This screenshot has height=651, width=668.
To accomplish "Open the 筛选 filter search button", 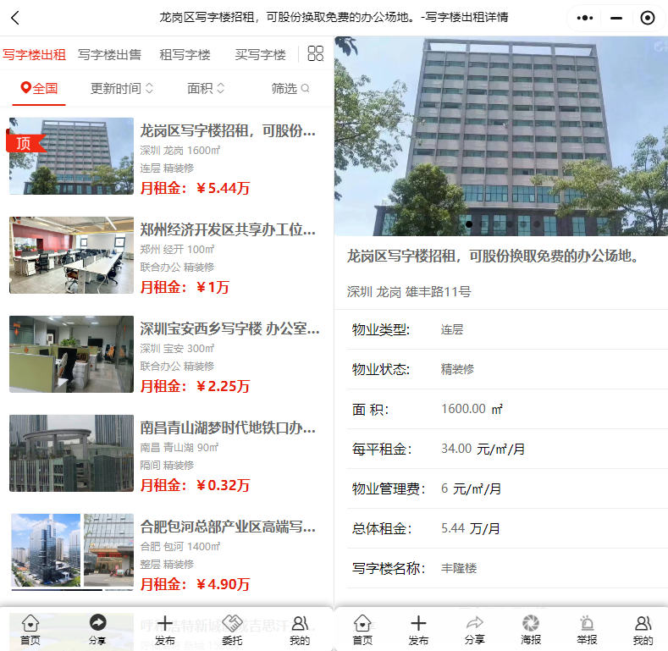I will point(290,88).
